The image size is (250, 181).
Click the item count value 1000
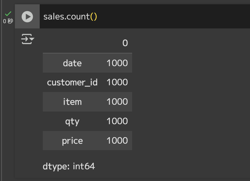pyautogui.click(x=117, y=102)
